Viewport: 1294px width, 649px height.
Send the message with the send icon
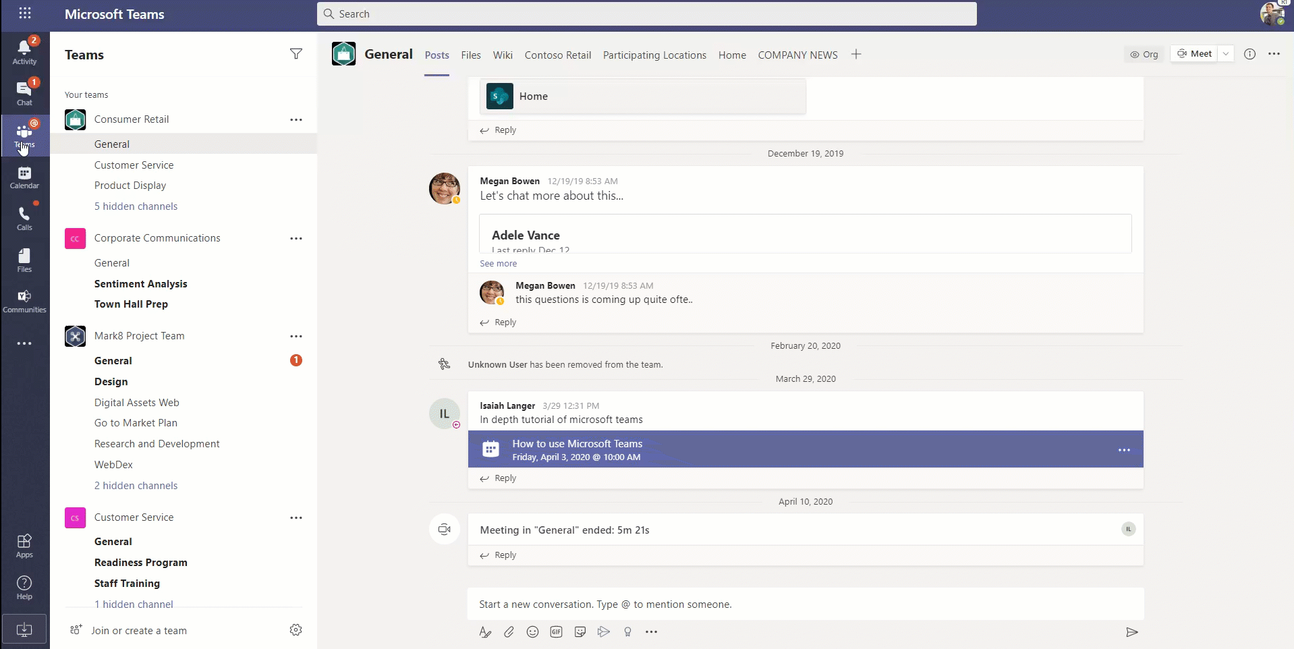(1131, 632)
